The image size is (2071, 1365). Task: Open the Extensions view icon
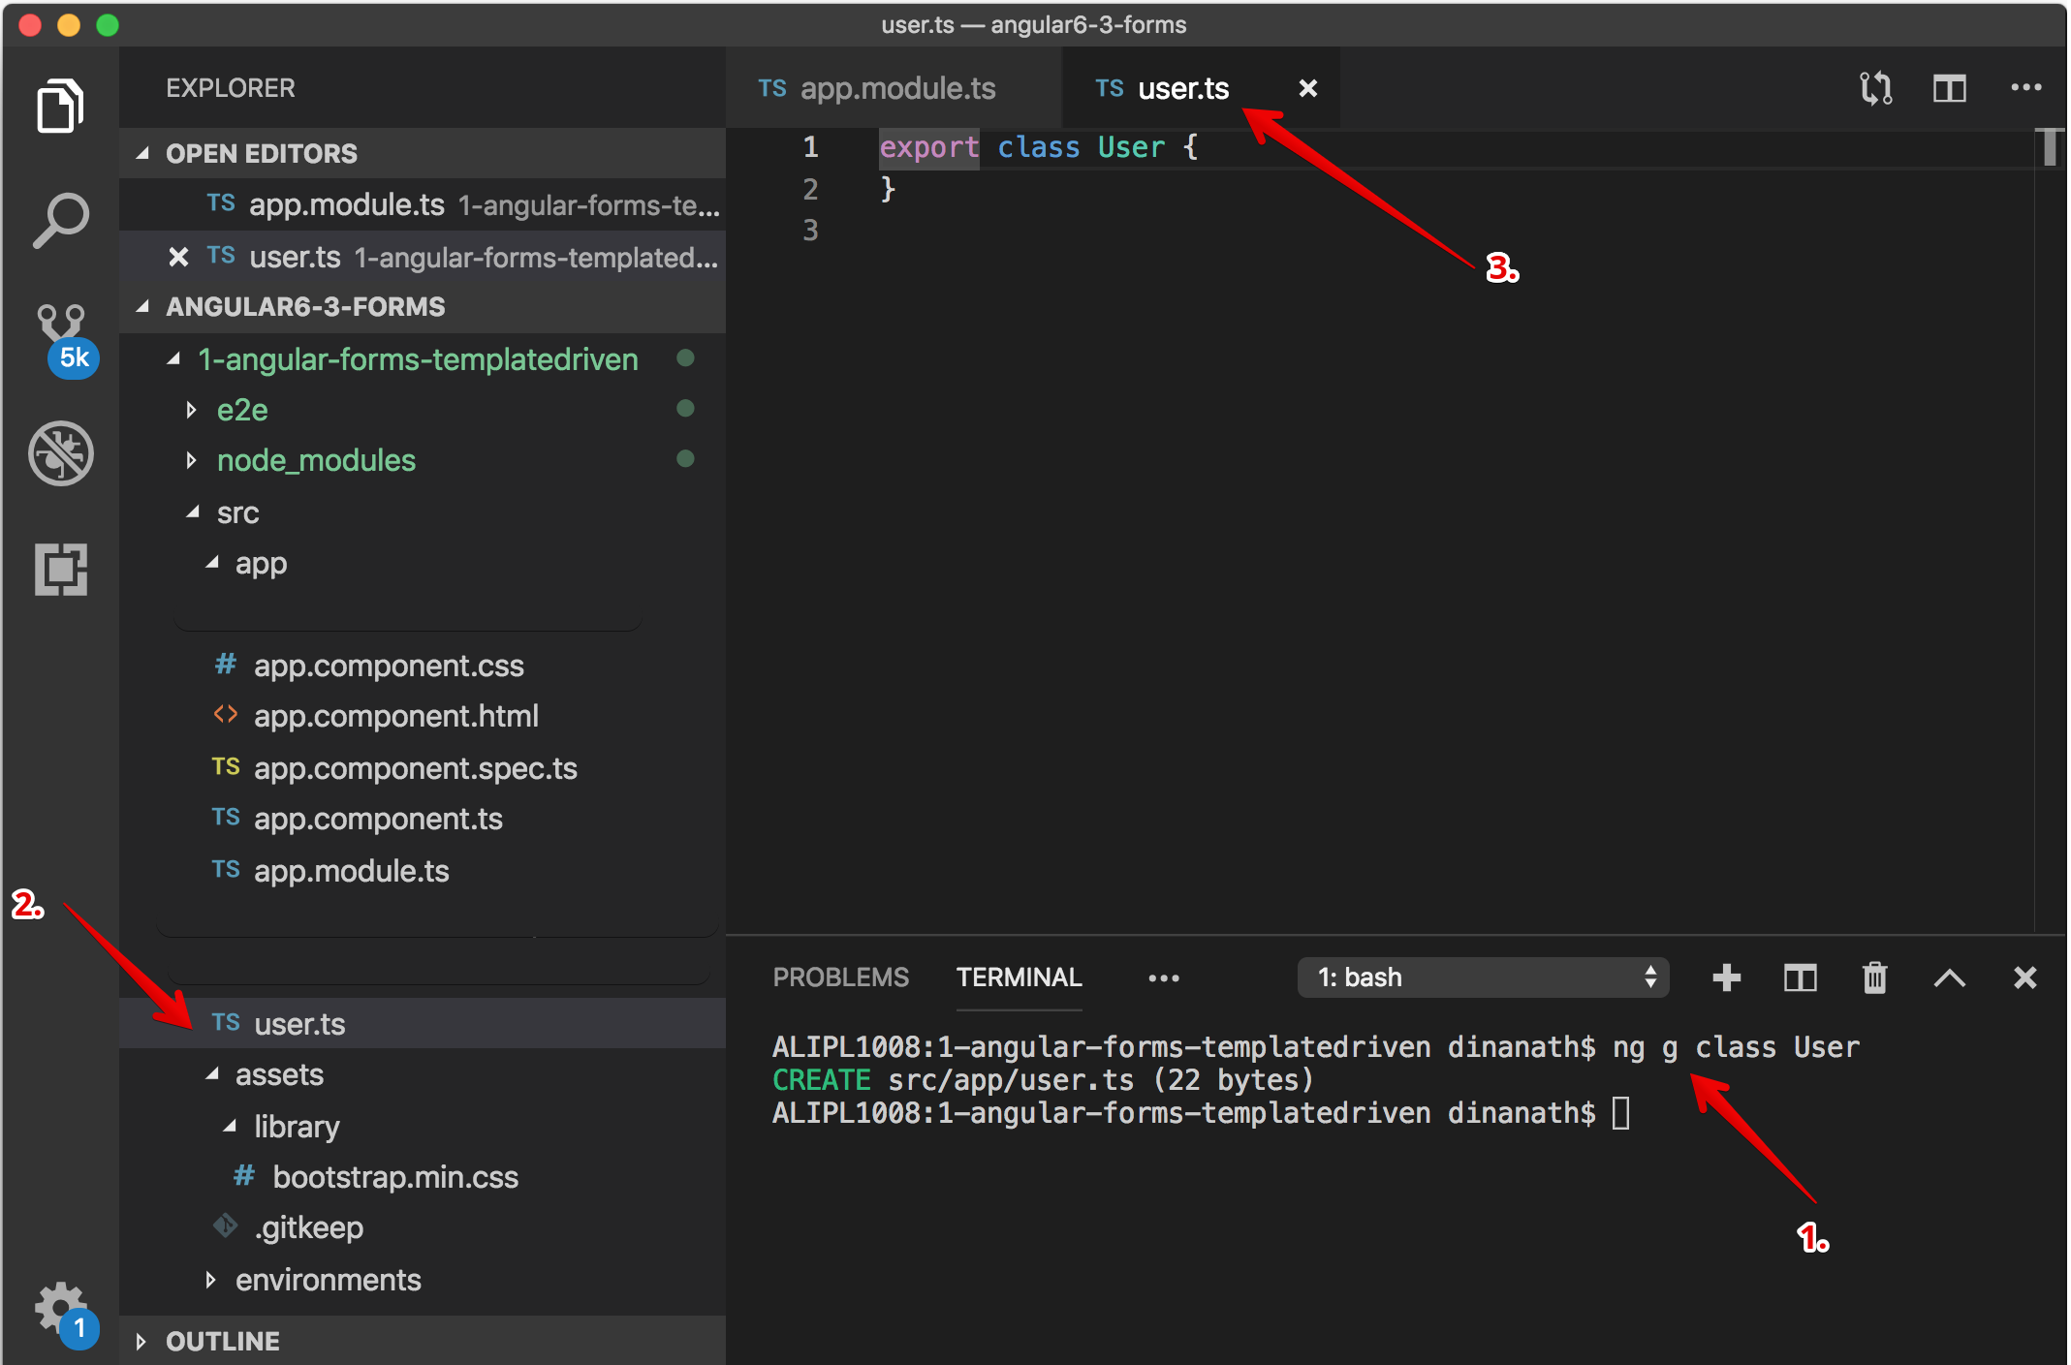[60, 569]
